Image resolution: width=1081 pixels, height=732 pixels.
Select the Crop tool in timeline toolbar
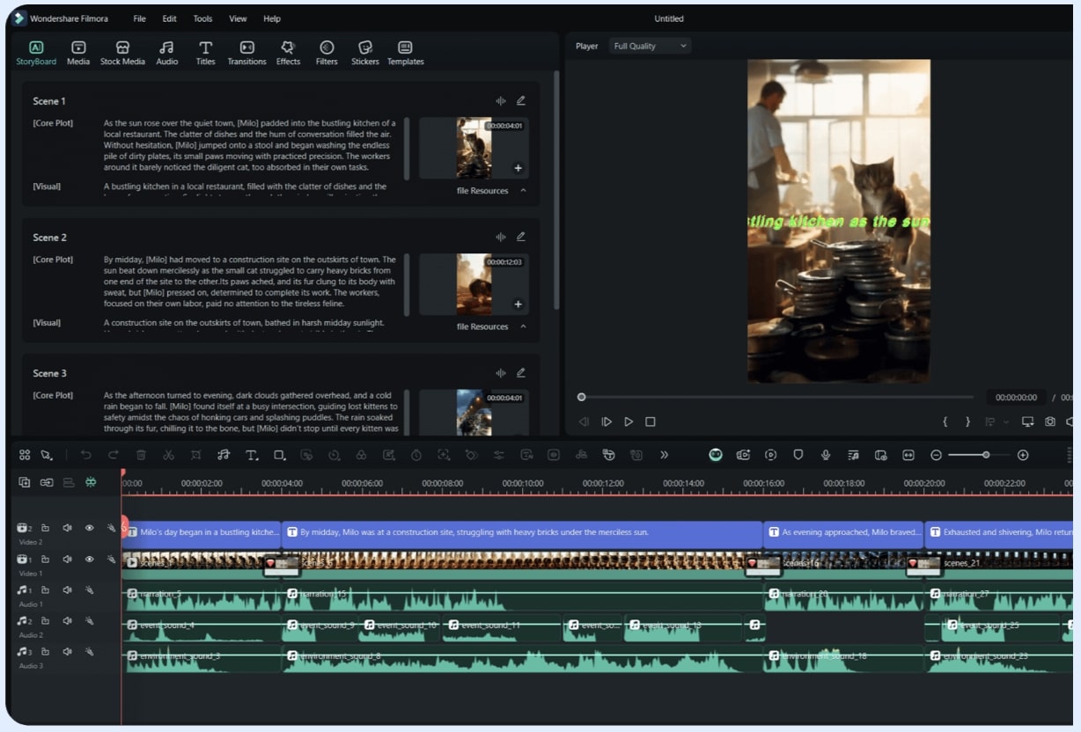click(195, 455)
